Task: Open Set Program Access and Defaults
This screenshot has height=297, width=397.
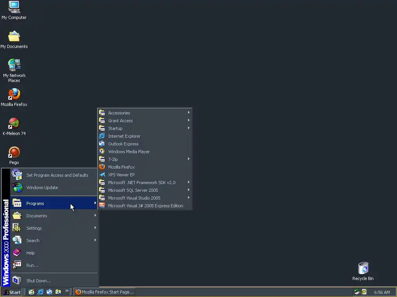Action: point(54,175)
